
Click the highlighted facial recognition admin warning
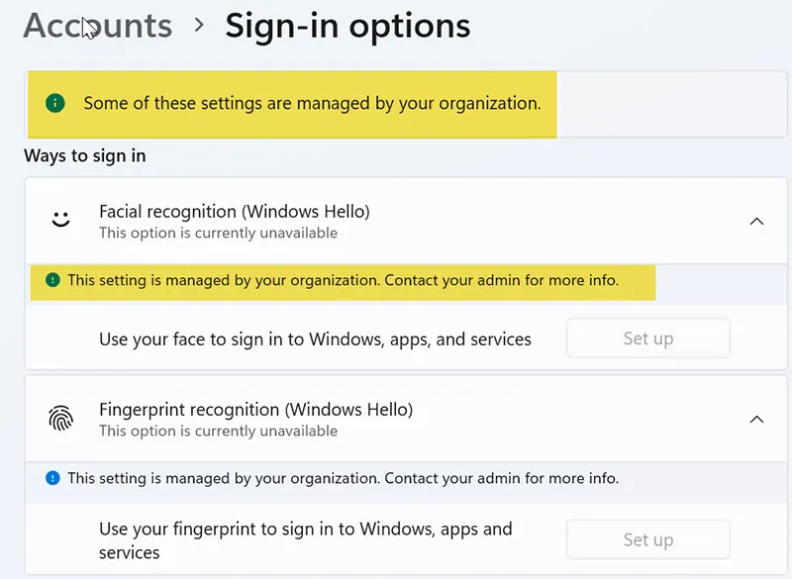(342, 280)
